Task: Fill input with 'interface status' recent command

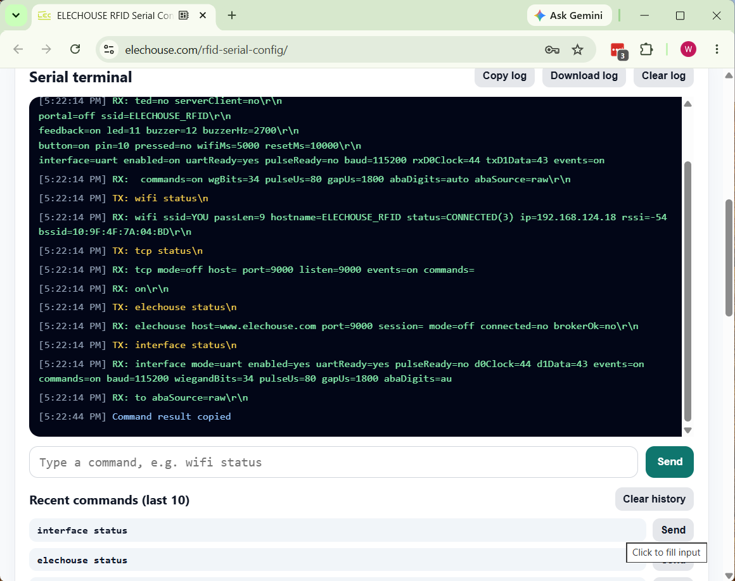Action: [x=338, y=530]
